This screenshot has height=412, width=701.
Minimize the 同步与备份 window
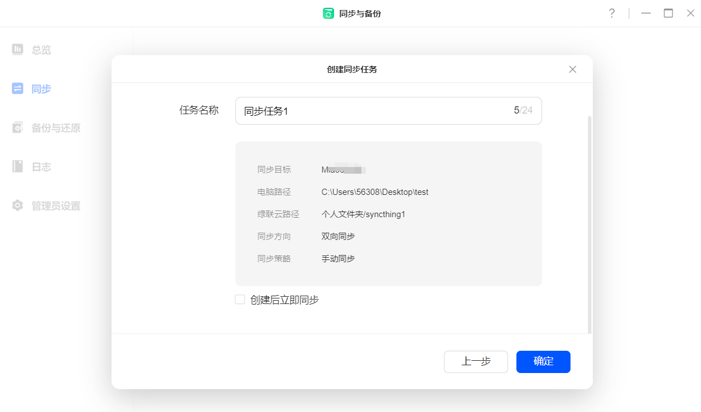pos(646,13)
